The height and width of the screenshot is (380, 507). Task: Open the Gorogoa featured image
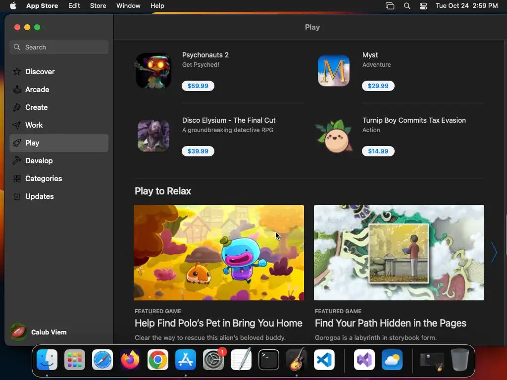pyautogui.click(x=399, y=252)
